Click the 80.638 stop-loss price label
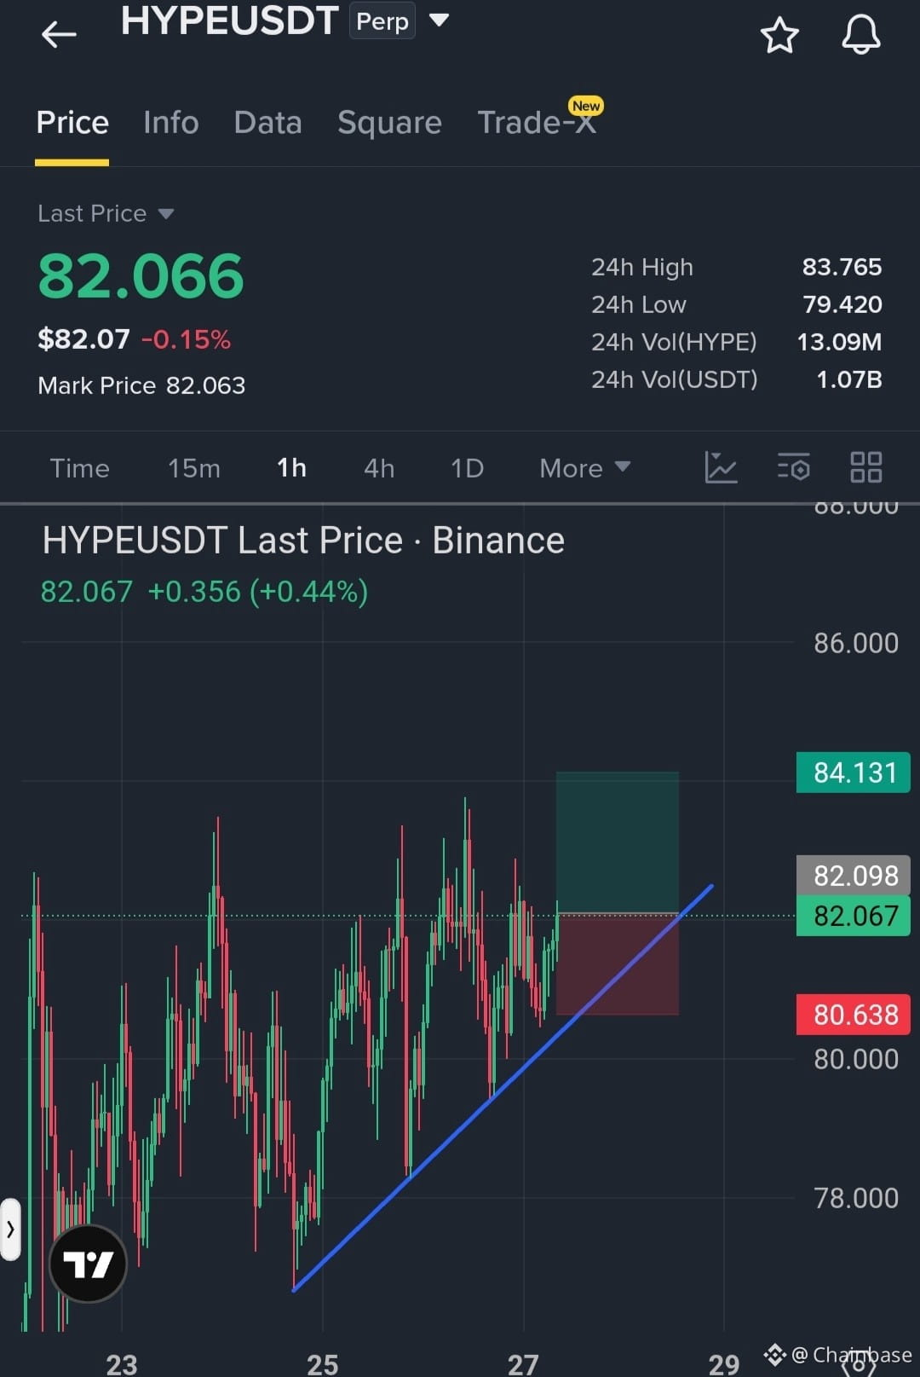Image resolution: width=920 pixels, height=1377 pixels. (x=853, y=1015)
